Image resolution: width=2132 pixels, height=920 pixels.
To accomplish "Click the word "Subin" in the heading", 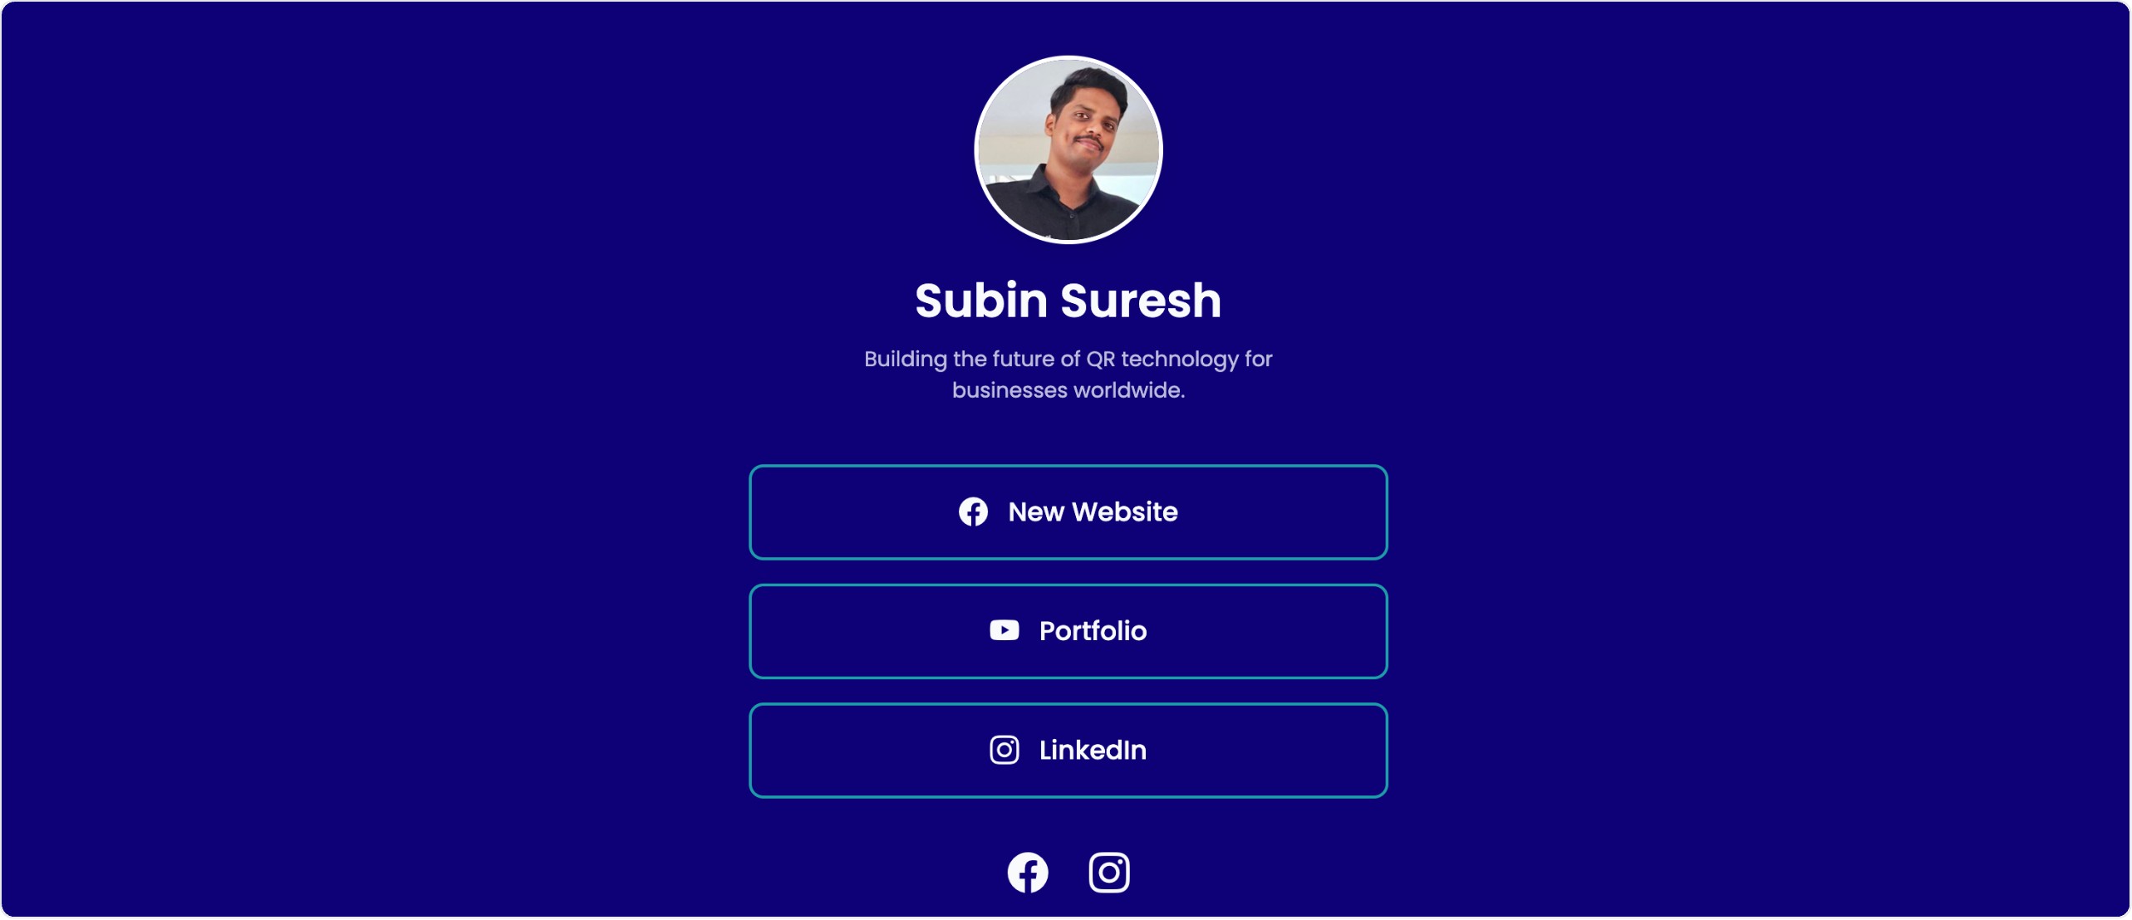I will tap(980, 301).
